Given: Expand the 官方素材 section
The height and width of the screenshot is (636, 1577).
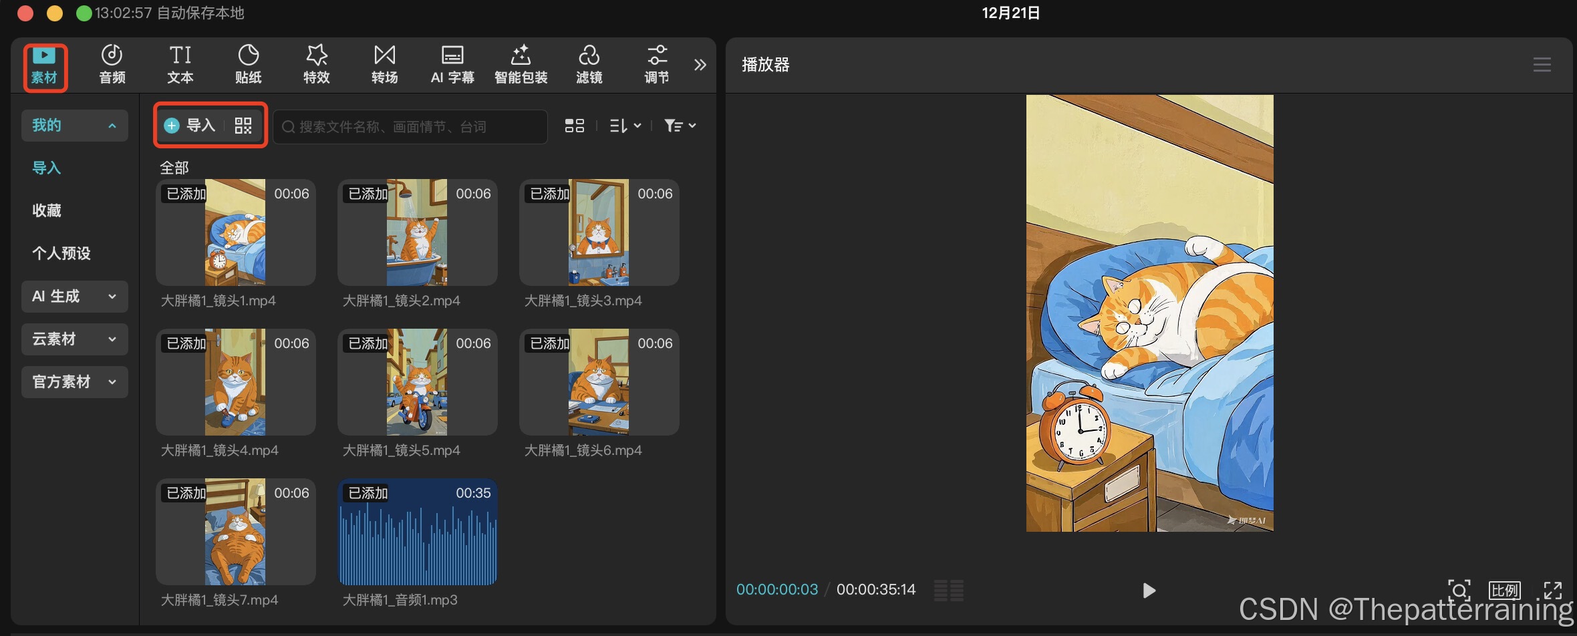Looking at the screenshot, I should 74,382.
